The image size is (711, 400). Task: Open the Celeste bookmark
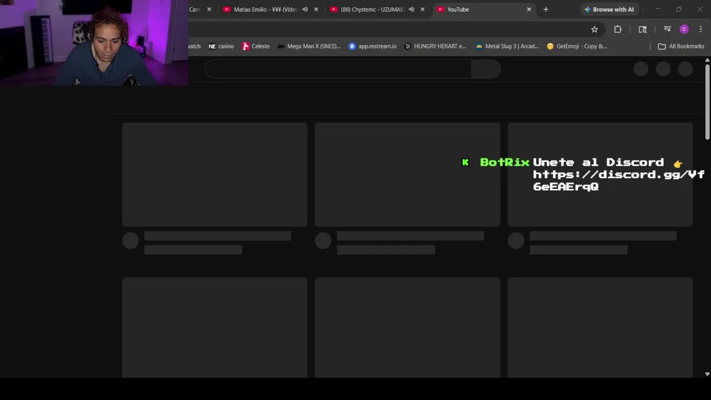pyautogui.click(x=256, y=46)
